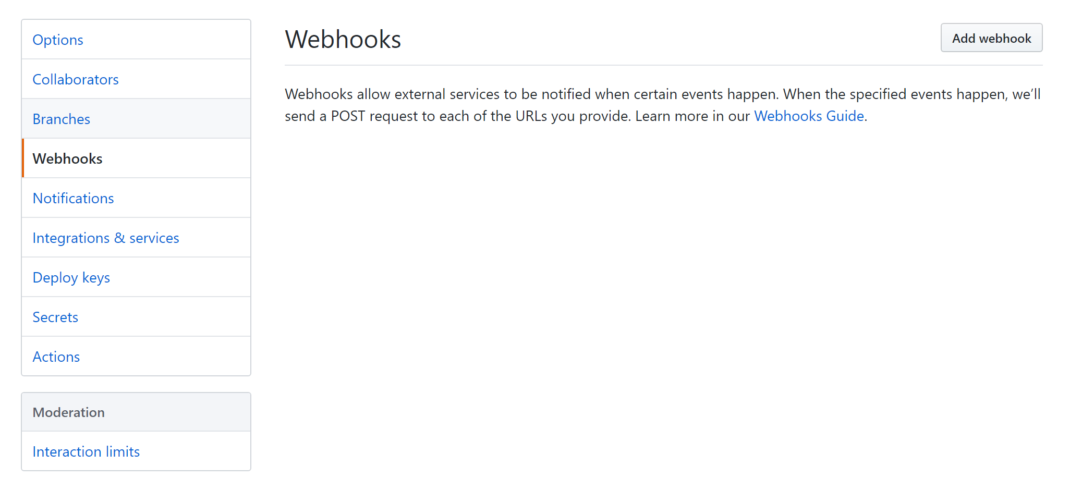This screenshot has width=1082, height=490.
Task: Navigate to Integrations & services
Action: point(106,238)
